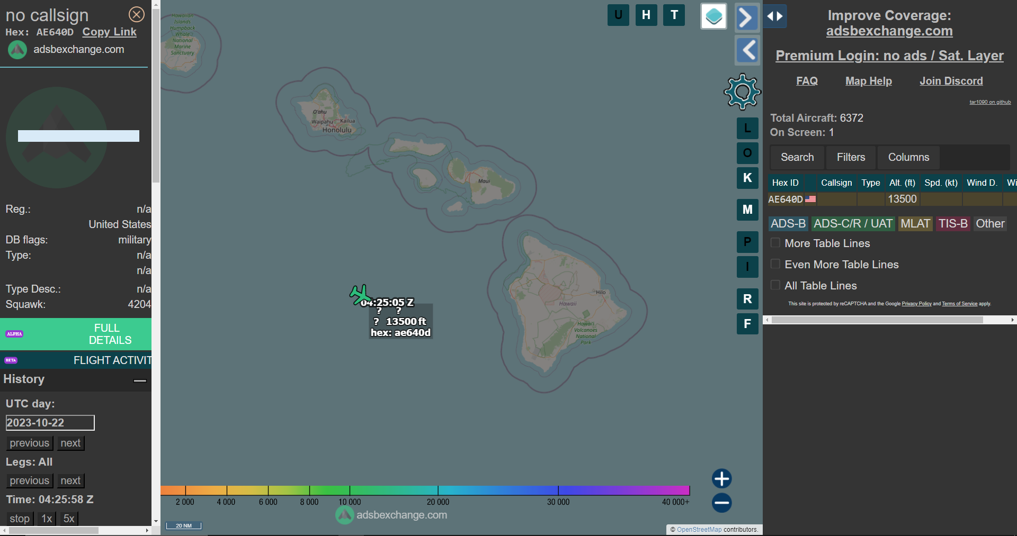
Task: Close the no callsign aircraft panel
Action: click(x=137, y=14)
